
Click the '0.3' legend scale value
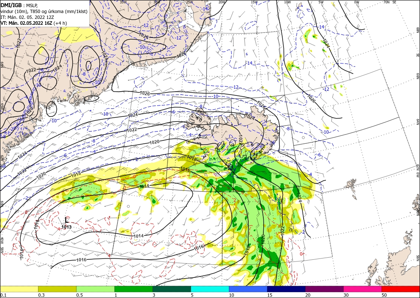pyautogui.click(x=41, y=295)
